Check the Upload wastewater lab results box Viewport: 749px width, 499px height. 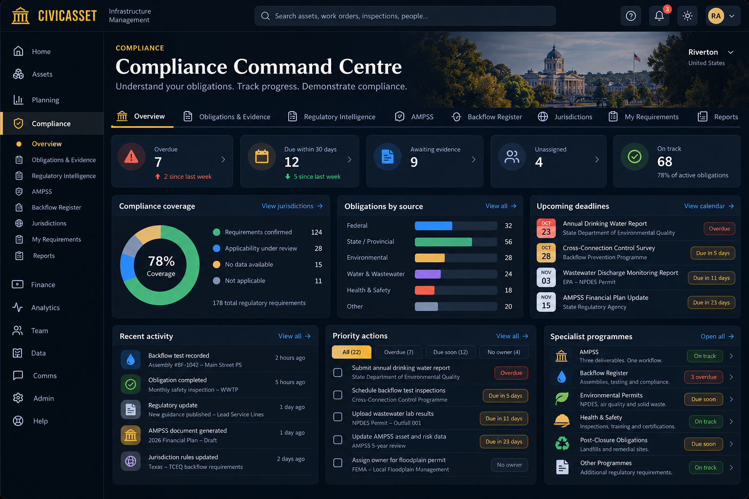tap(337, 417)
